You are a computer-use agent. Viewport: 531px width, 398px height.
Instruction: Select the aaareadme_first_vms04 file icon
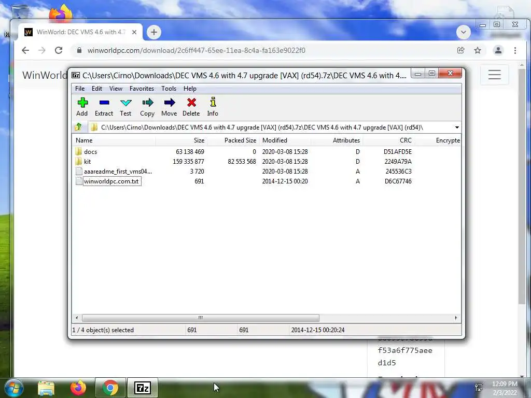(x=79, y=171)
